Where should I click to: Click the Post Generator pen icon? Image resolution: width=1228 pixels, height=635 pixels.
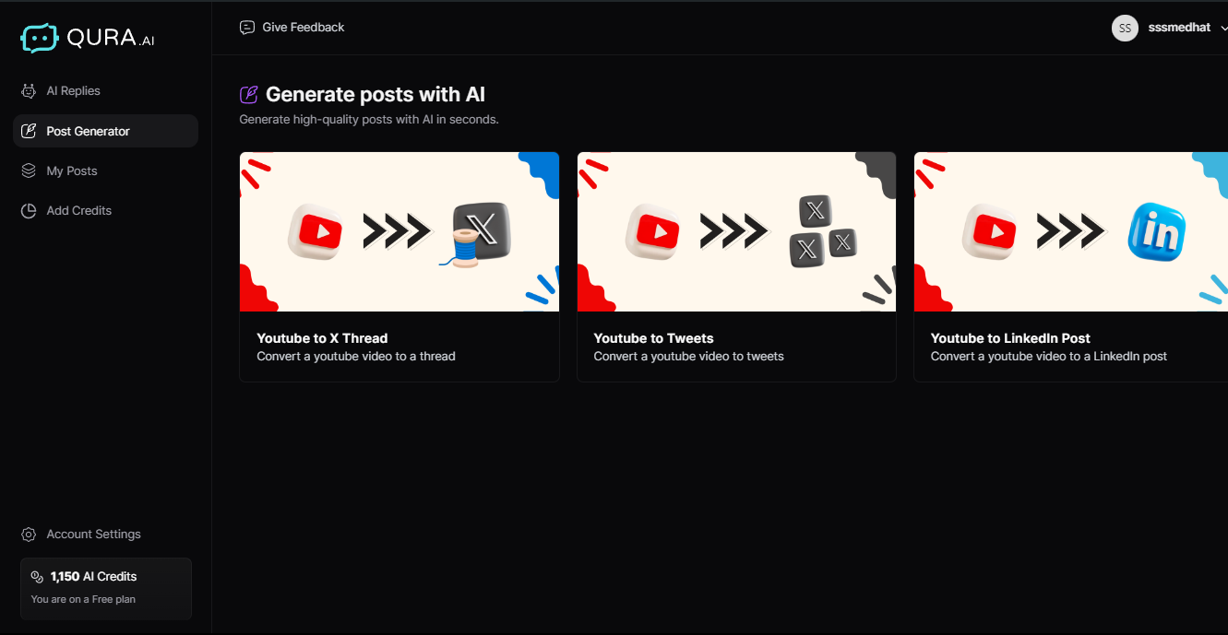tap(29, 131)
